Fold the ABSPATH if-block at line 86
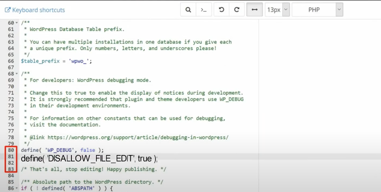 click(x=17, y=189)
